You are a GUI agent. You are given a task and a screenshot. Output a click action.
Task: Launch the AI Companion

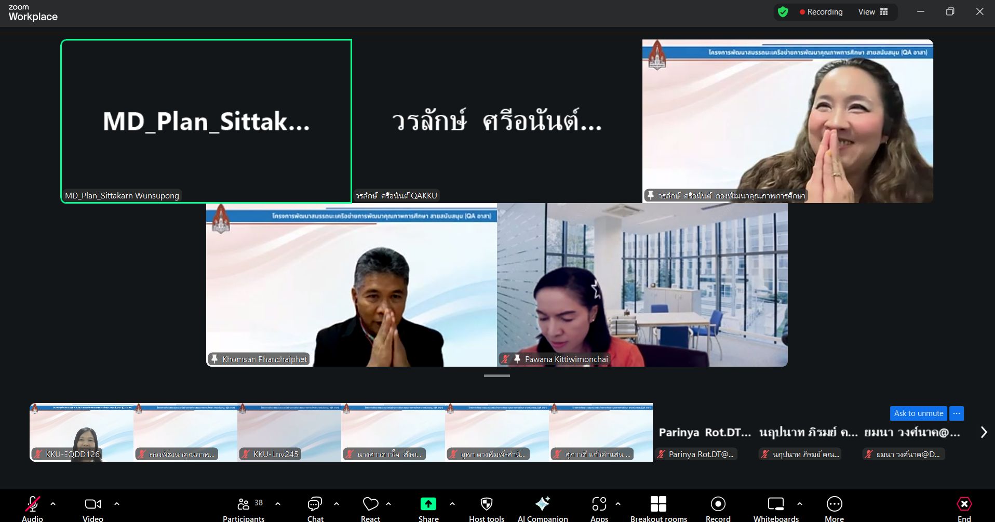542,508
